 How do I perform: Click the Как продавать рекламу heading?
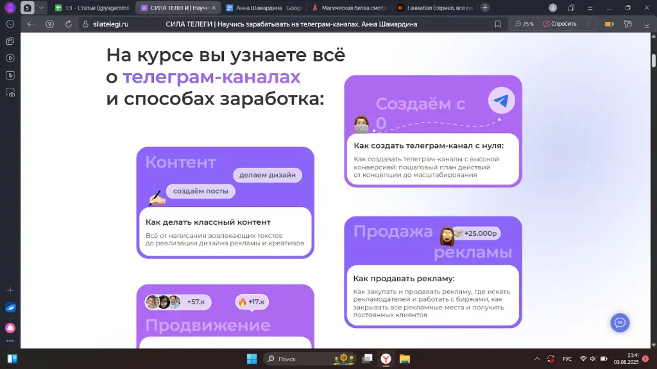(404, 279)
